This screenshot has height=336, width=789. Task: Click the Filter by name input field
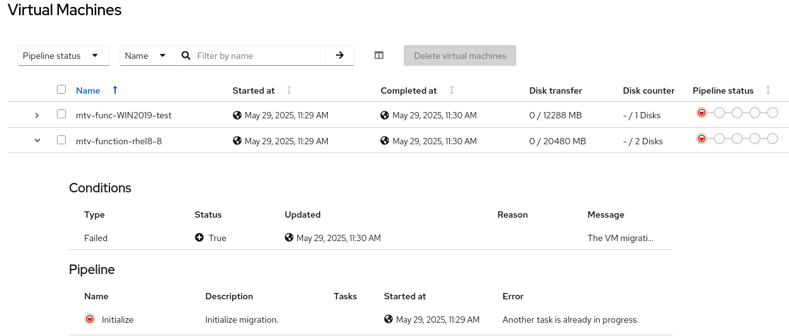259,56
